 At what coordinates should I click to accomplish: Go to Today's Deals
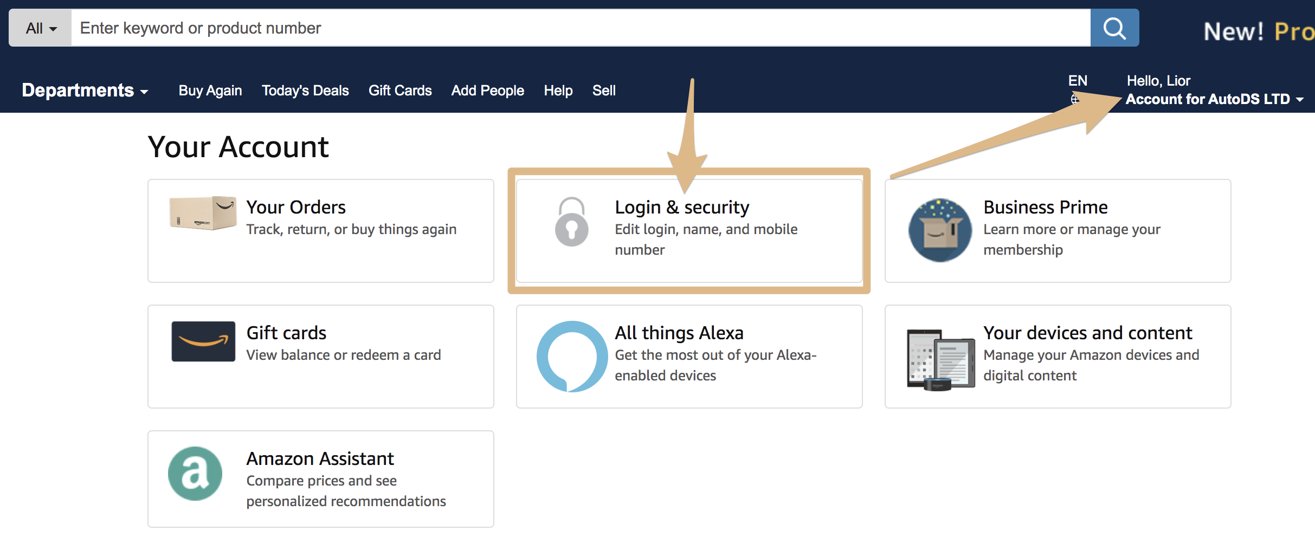click(305, 90)
